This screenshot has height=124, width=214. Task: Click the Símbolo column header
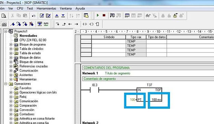[x=109, y=37]
